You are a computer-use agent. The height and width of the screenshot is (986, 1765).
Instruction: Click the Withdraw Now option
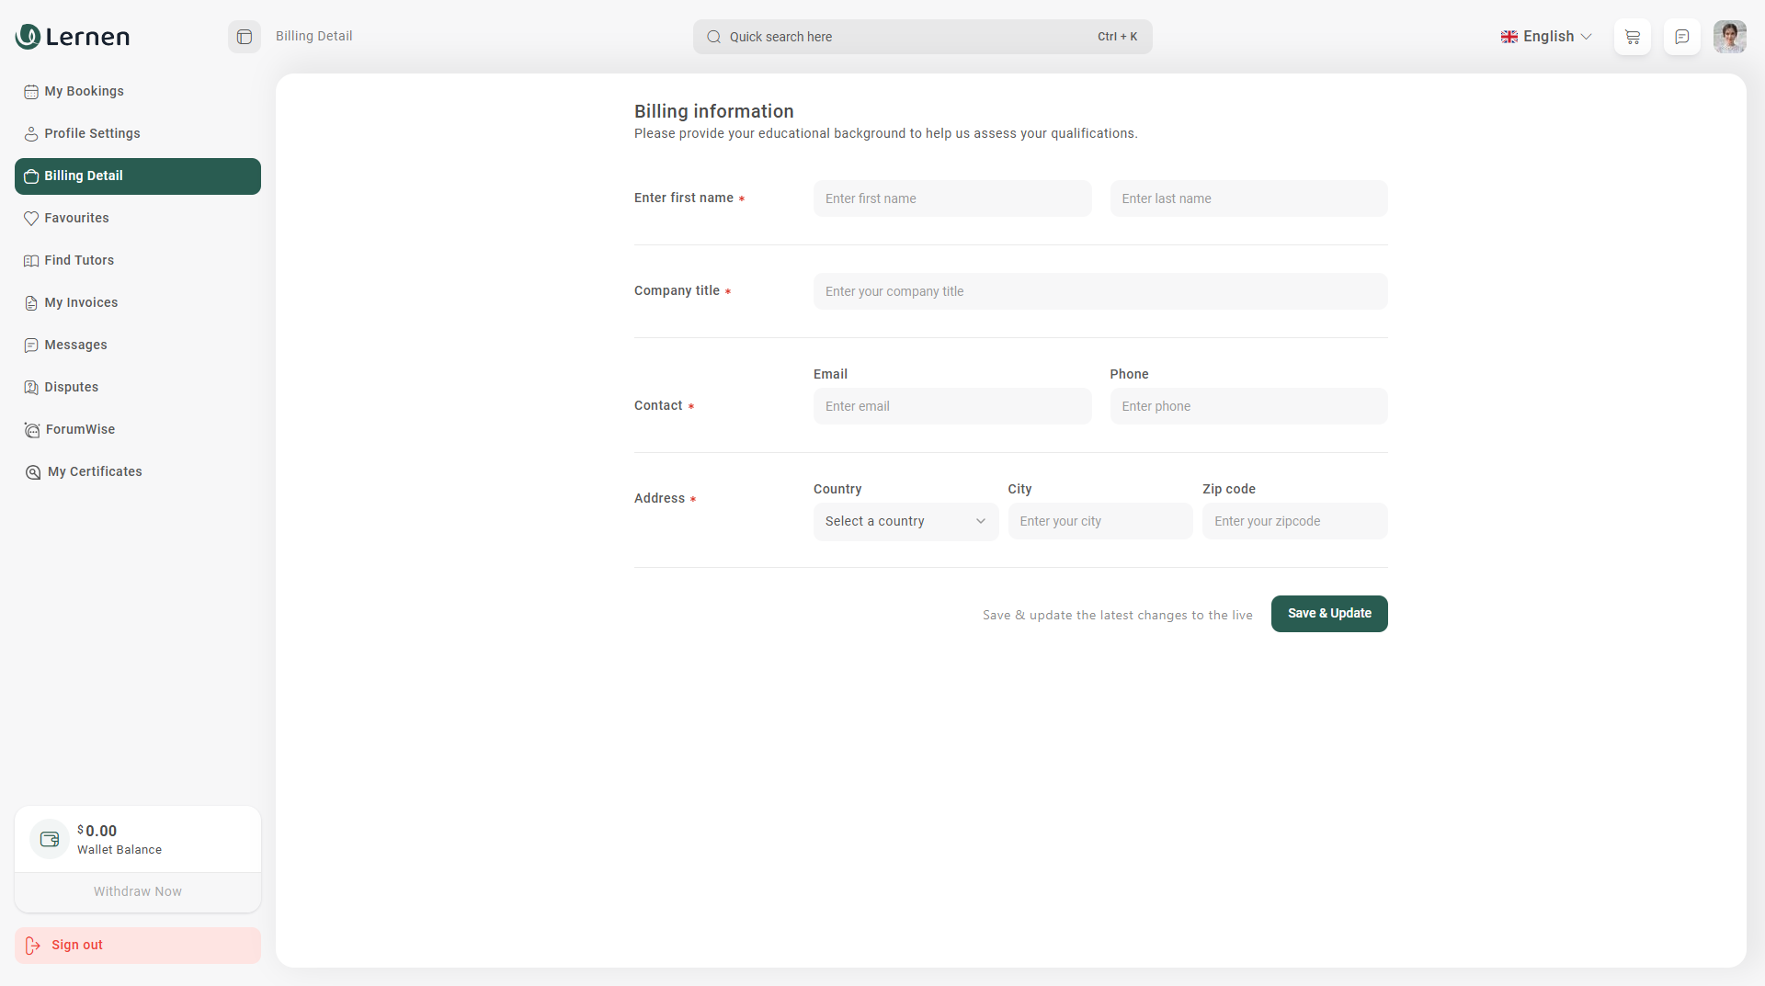click(137, 890)
